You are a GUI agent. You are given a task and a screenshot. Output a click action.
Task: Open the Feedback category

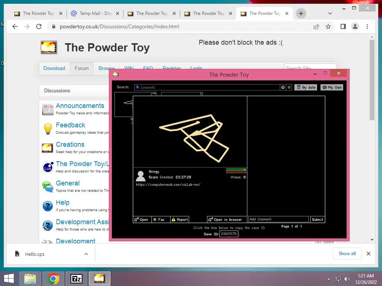[71, 125]
